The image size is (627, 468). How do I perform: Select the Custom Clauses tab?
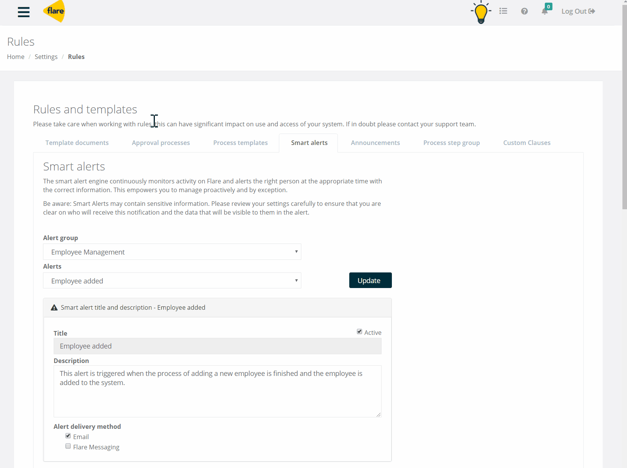click(527, 143)
